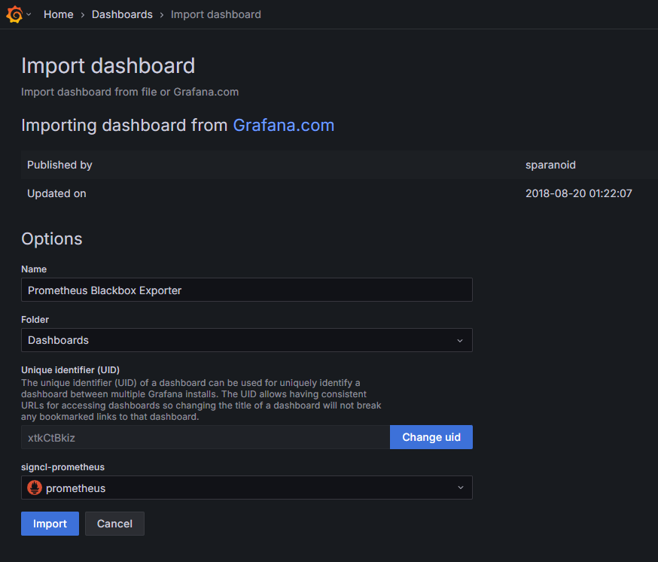The height and width of the screenshot is (562, 658).
Task: Open Dashboards breadcrumb link
Action: [x=122, y=14]
